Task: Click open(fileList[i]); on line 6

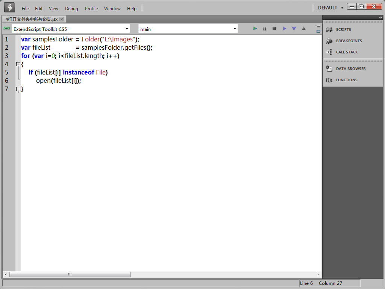Action: click(58, 81)
